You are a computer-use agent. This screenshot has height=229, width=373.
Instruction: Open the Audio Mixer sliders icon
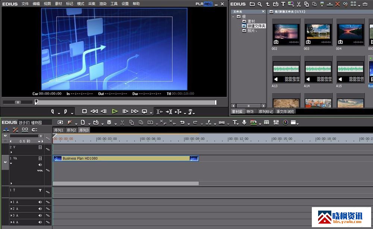click(276, 122)
